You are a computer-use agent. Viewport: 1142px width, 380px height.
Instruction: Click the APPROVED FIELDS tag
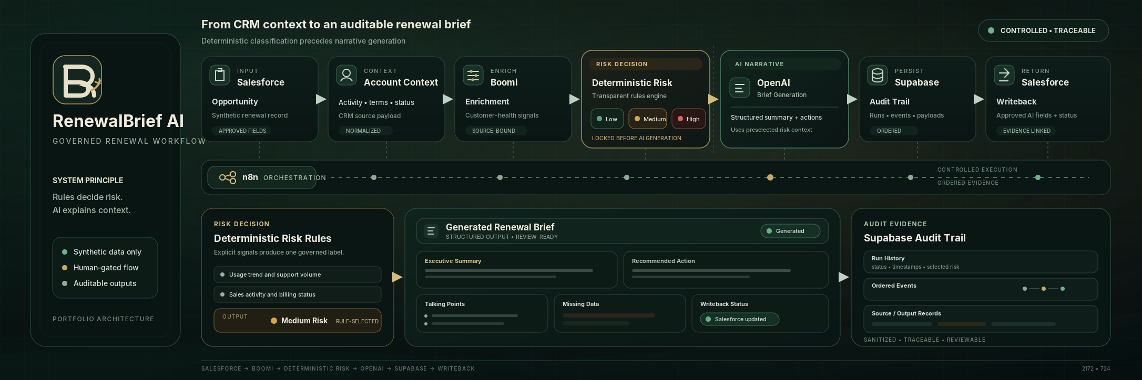(242, 131)
